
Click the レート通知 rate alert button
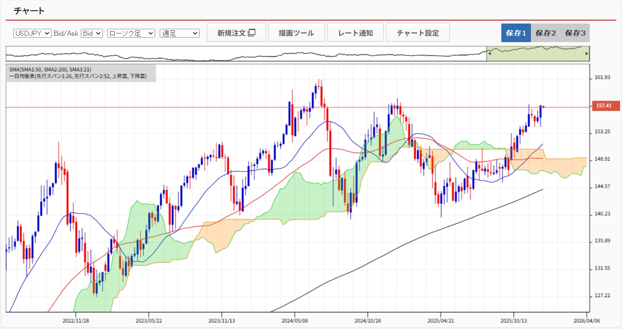click(x=355, y=33)
